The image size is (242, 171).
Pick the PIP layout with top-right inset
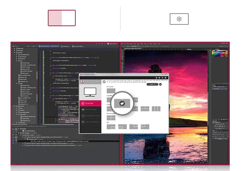point(134,127)
